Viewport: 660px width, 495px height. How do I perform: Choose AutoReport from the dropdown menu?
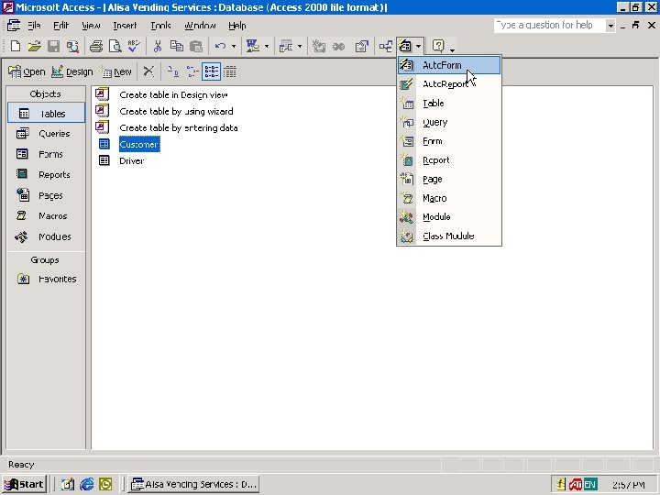tap(449, 84)
